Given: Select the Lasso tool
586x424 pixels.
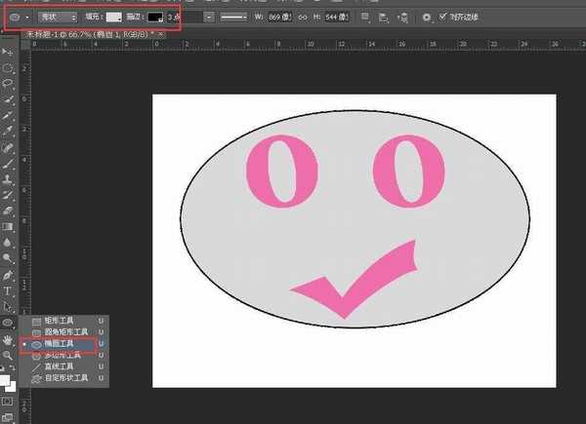Looking at the screenshot, I should coord(8,84).
